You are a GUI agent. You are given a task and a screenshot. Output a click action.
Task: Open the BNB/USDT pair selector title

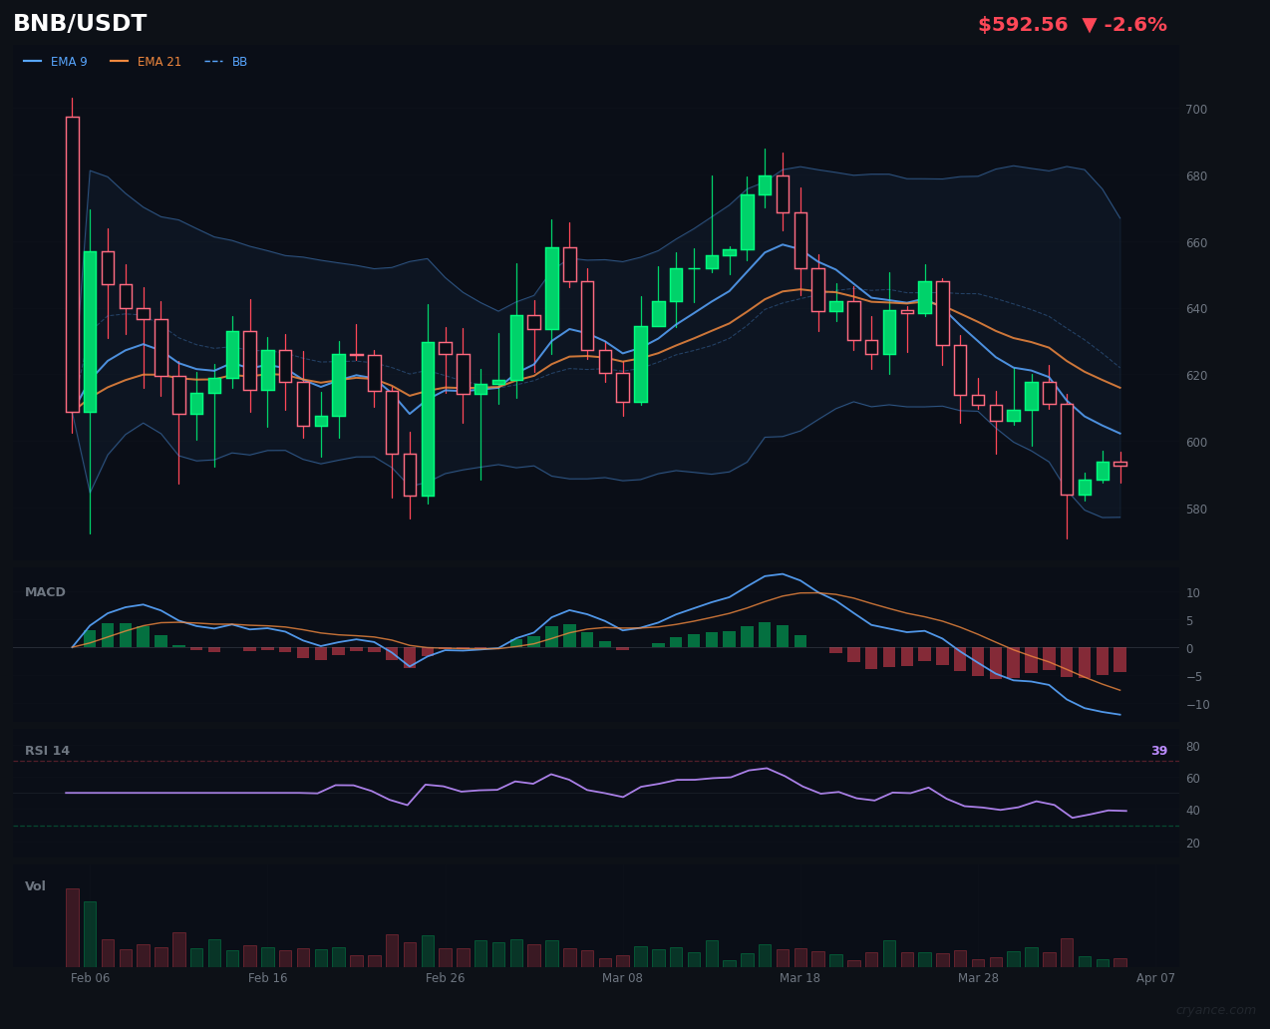pos(80,24)
